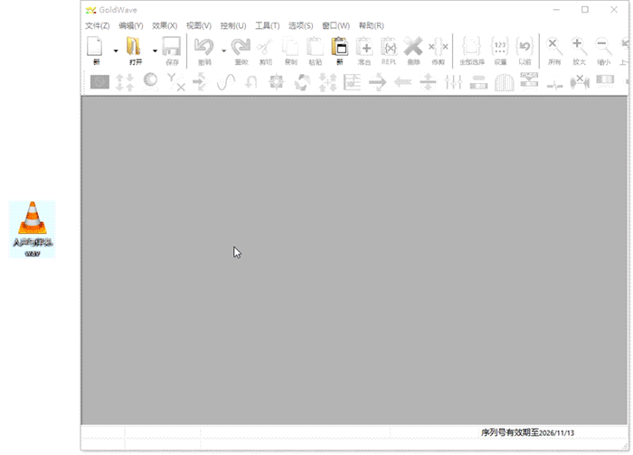633x455 pixels.
Task: Click the Copy (复制) icon
Action: (x=290, y=48)
